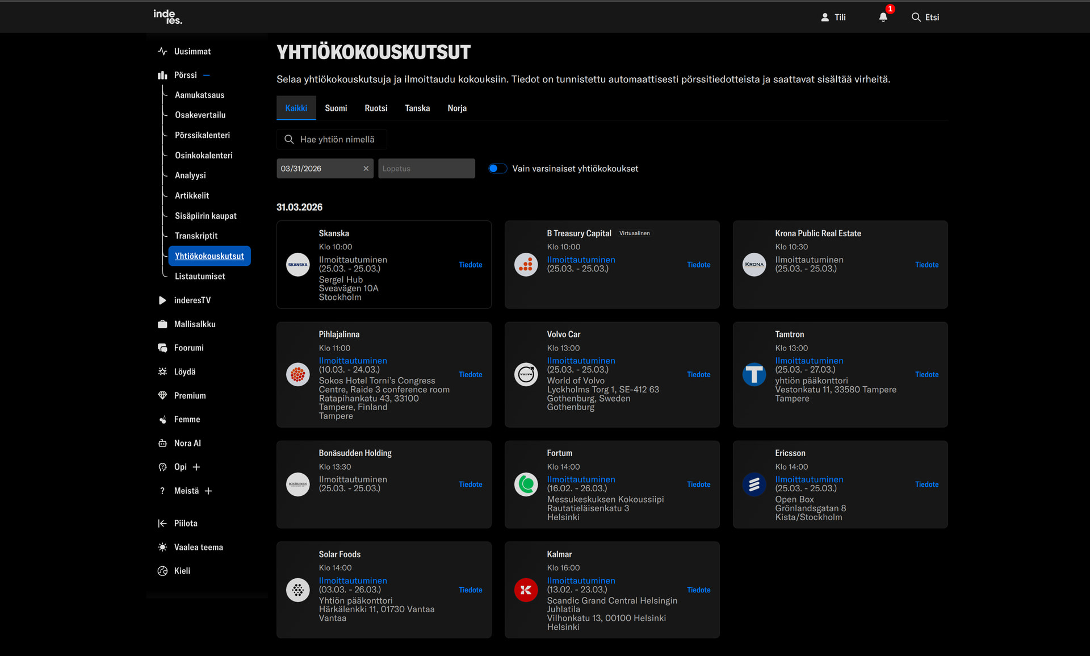Click Fortum company logo
This screenshot has height=656, width=1090.
pyautogui.click(x=526, y=484)
